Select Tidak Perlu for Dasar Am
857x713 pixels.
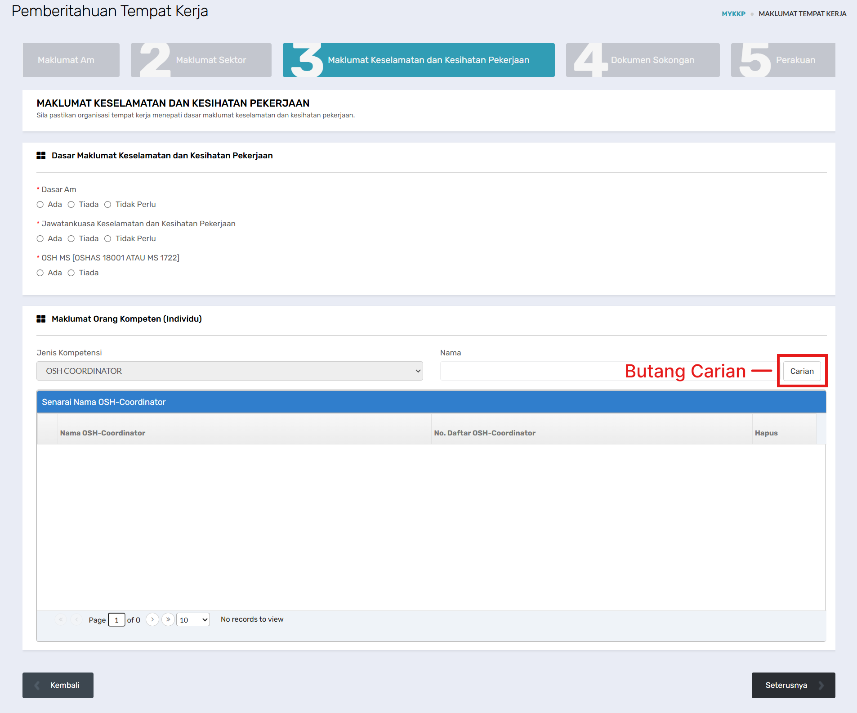point(108,205)
